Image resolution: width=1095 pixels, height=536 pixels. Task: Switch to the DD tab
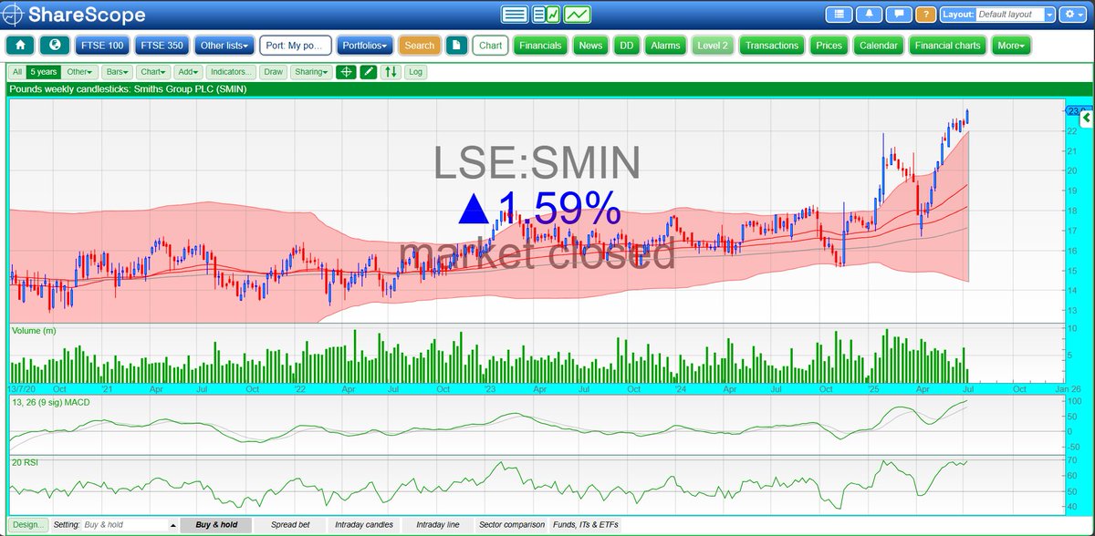click(627, 46)
